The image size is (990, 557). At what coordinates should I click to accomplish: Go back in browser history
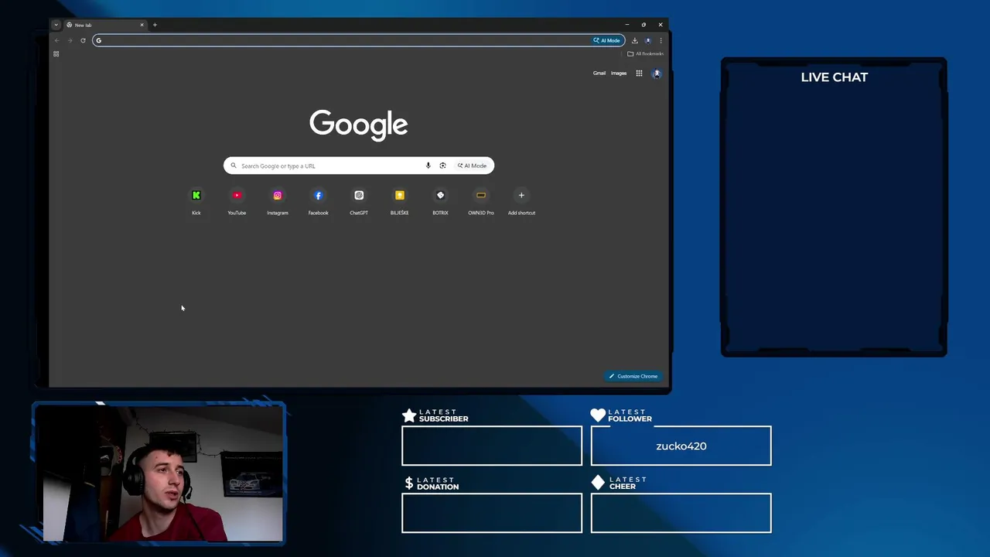[56, 40]
